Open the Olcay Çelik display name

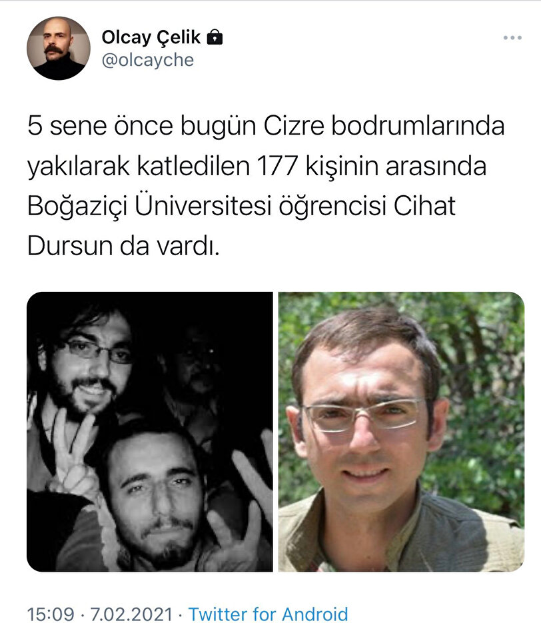click(x=151, y=37)
